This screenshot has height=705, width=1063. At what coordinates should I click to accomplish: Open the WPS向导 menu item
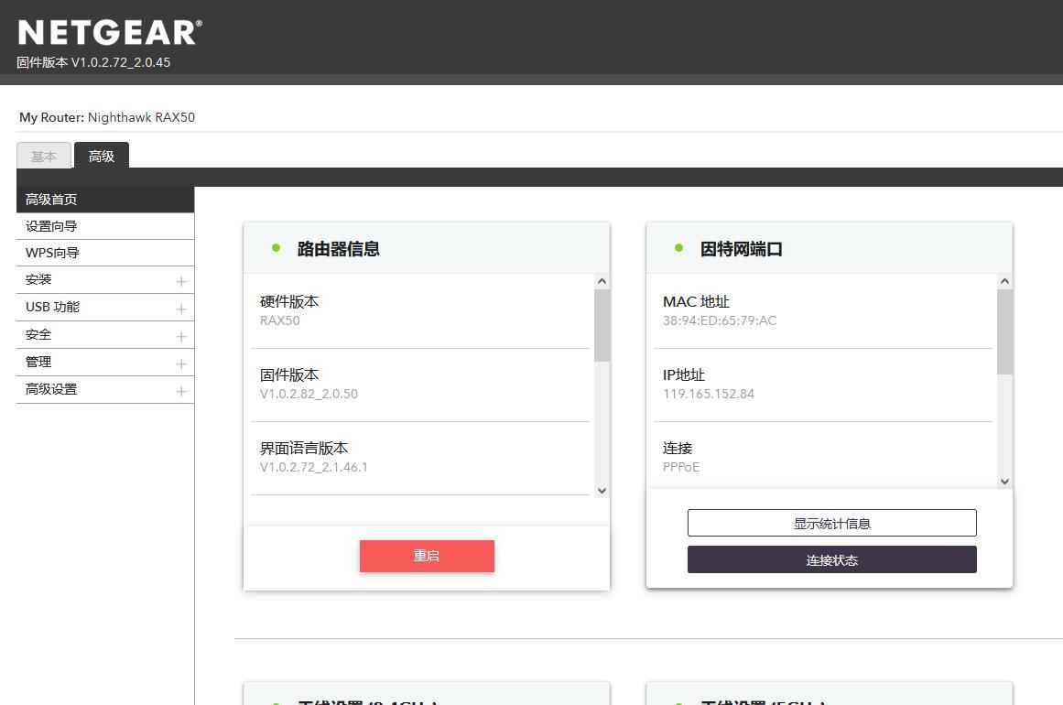(x=52, y=253)
